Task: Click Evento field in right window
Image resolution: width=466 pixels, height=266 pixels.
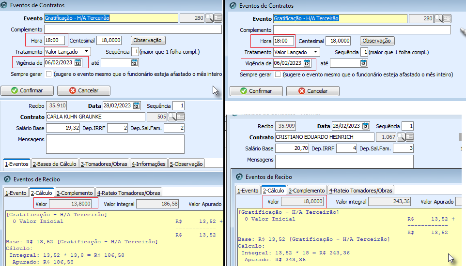Action: [x=340, y=19]
